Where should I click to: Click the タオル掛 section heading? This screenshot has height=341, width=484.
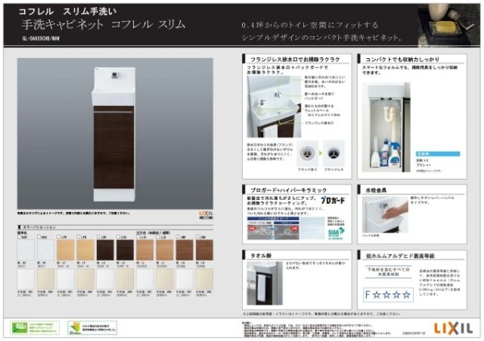(x=261, y=256)
